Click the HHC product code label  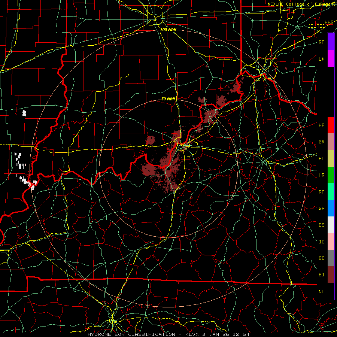point(329,22)
